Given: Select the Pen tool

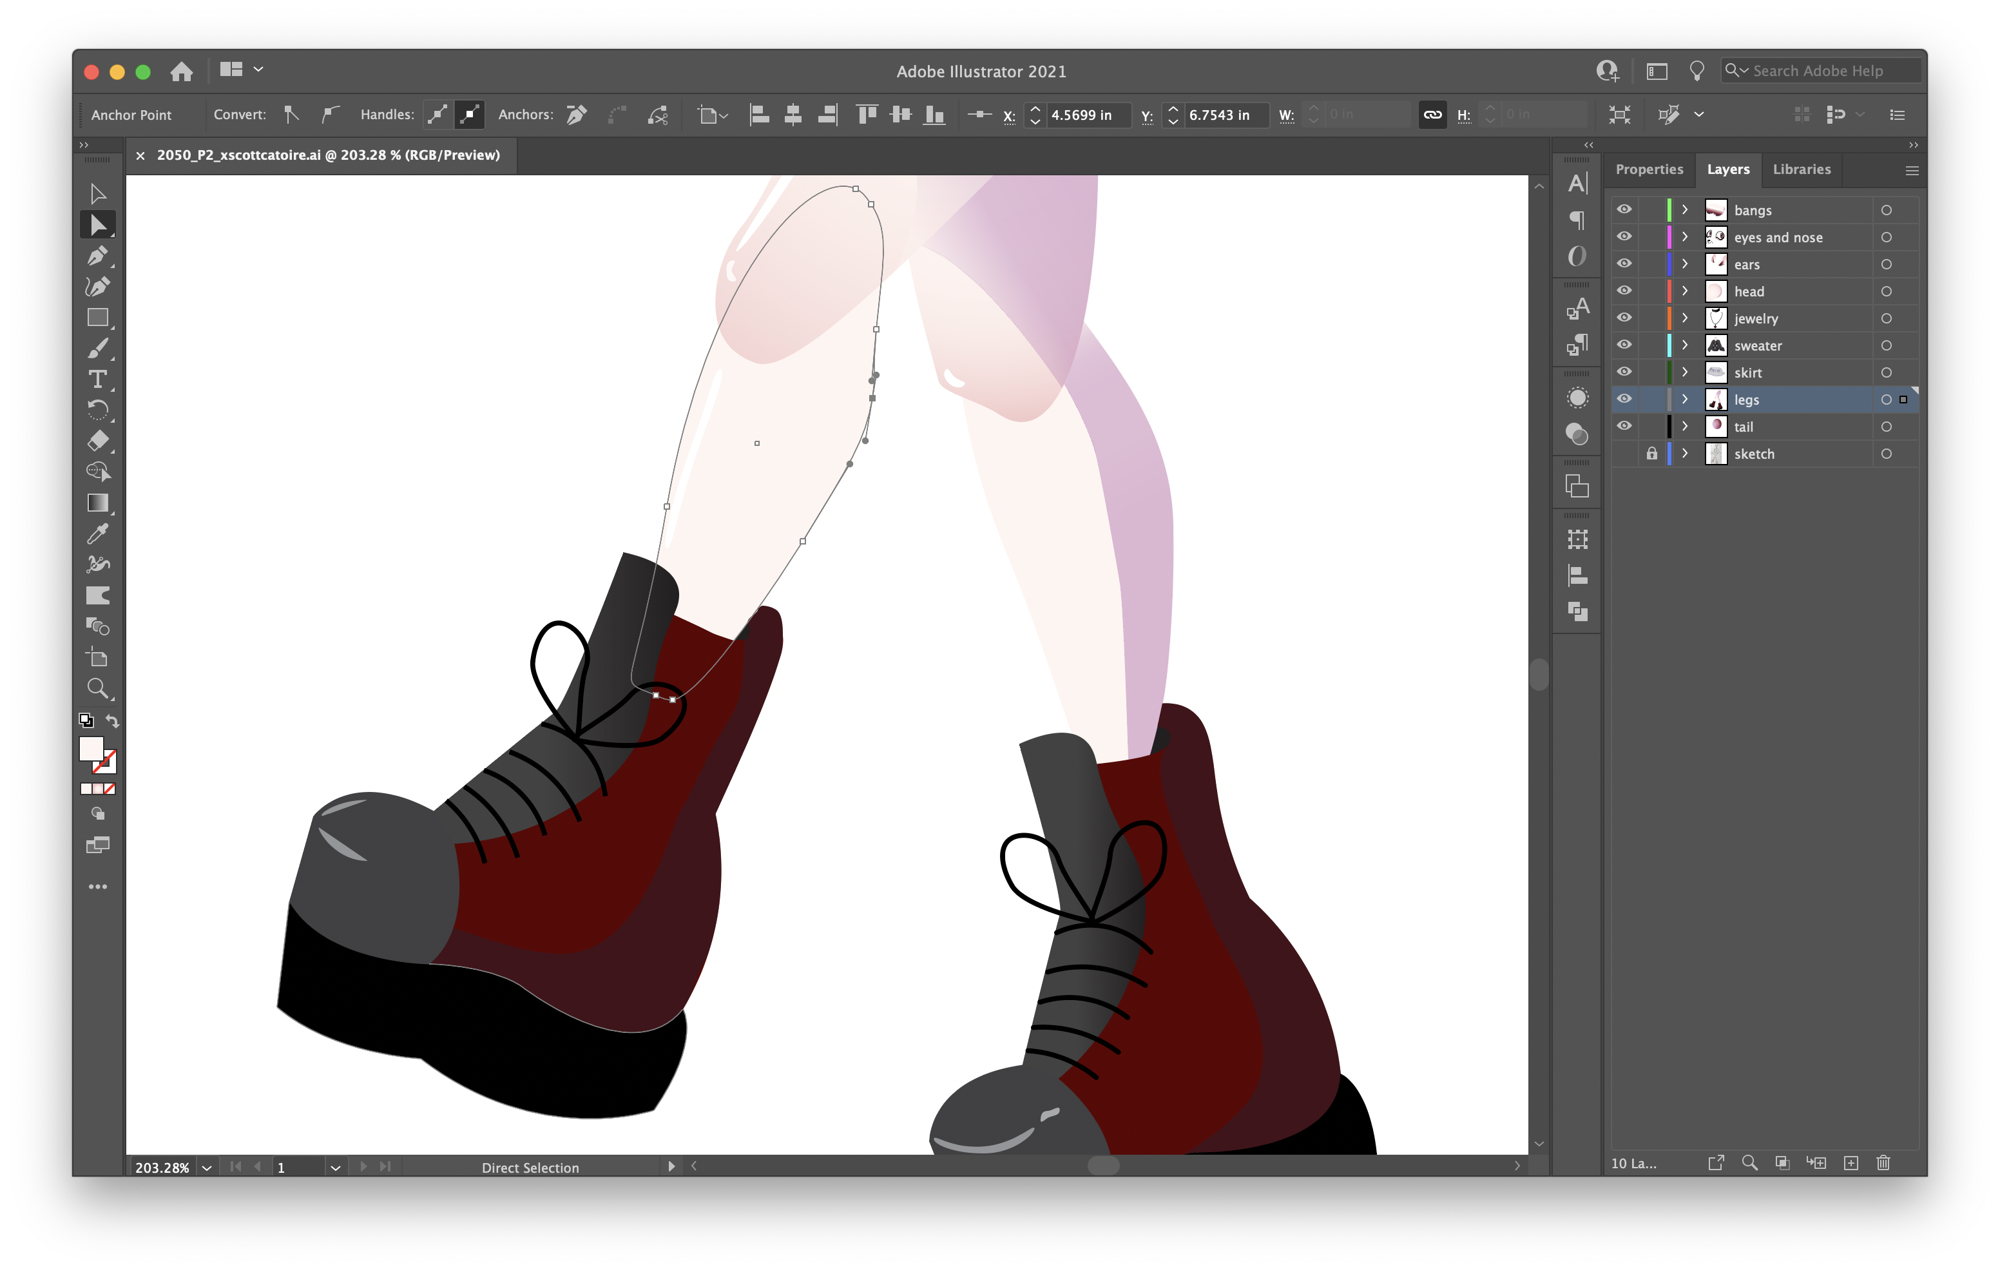Looking at the screenshot, I should pyautogui.click(x=97, y=256).
